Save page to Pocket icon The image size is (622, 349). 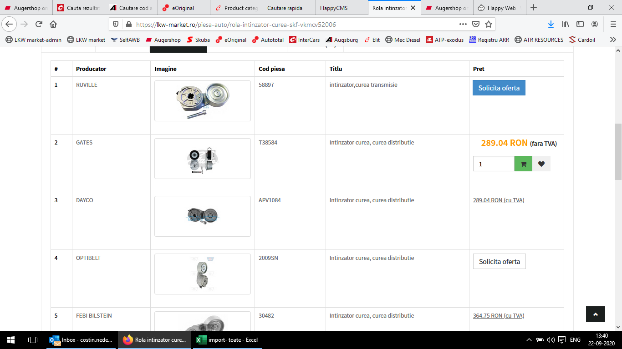pos(476,24)
